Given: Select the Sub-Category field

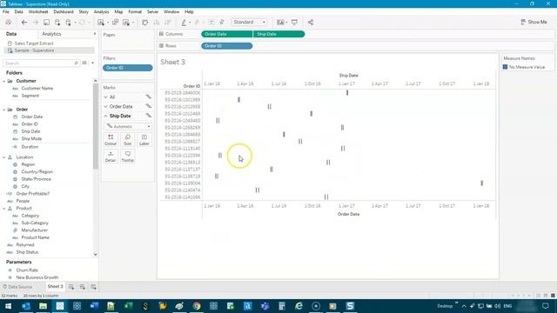Looking at the screenshot, I should 35,223.
